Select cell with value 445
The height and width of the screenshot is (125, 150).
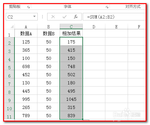click(x=26, y=91)
